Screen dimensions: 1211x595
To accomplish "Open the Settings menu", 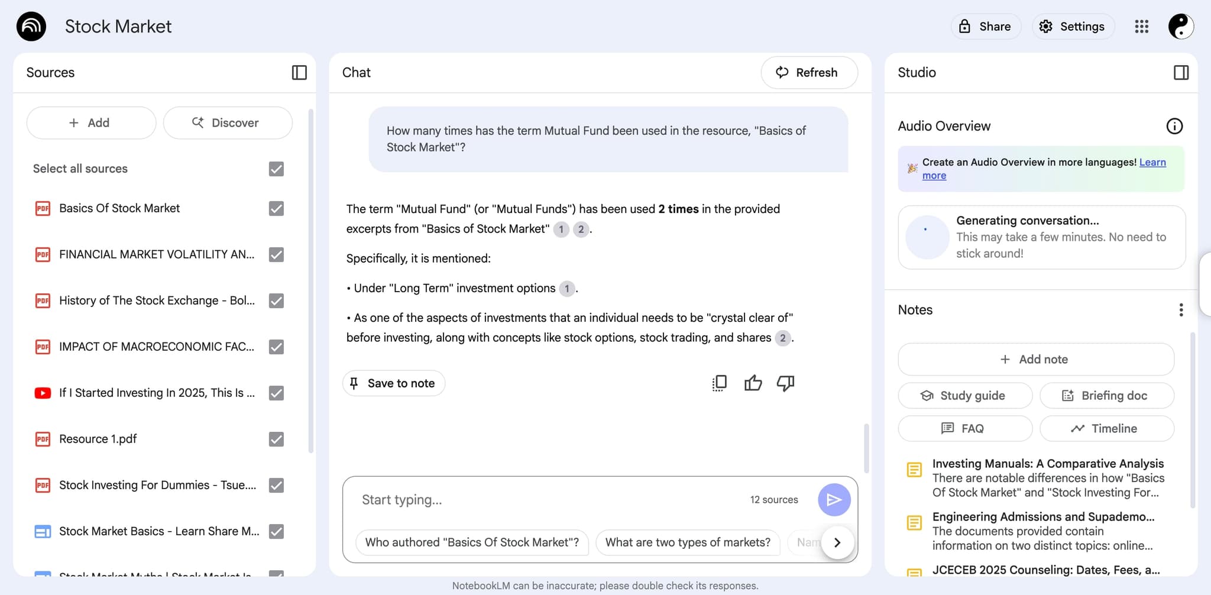I will tap(1073, 27).
